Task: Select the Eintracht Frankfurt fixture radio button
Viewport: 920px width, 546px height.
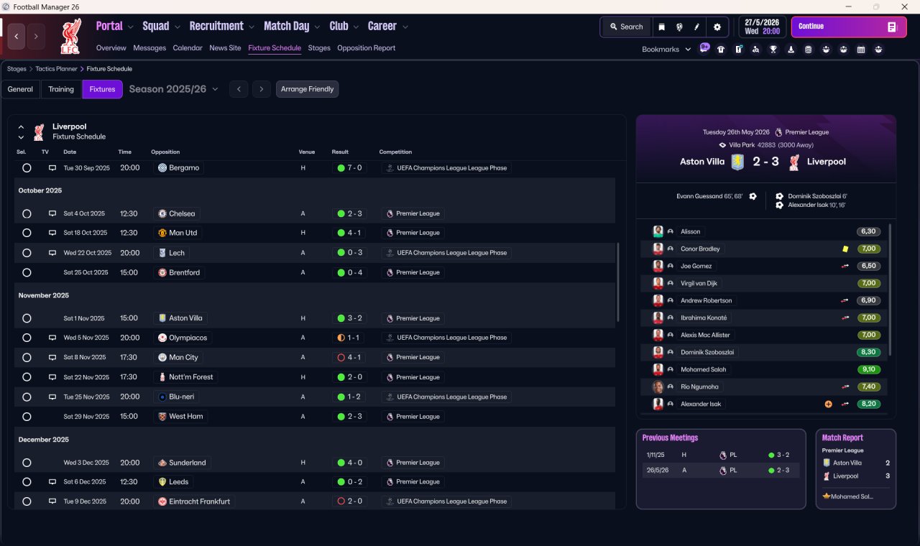Action: pyautogui.click(x=27, y=501)
